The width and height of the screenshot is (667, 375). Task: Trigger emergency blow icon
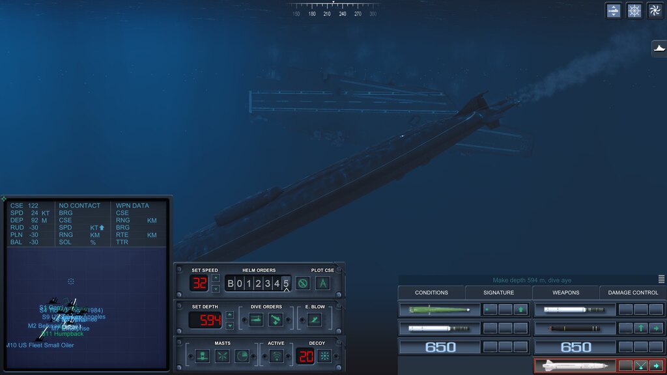pos(315,320)
